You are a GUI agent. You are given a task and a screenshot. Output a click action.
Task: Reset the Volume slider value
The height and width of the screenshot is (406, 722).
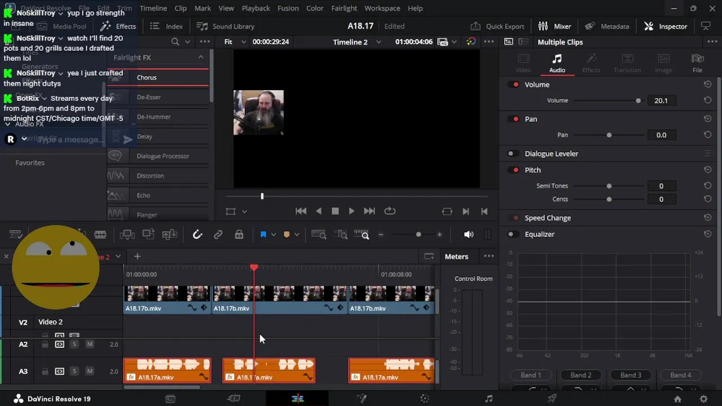(707, 100)
